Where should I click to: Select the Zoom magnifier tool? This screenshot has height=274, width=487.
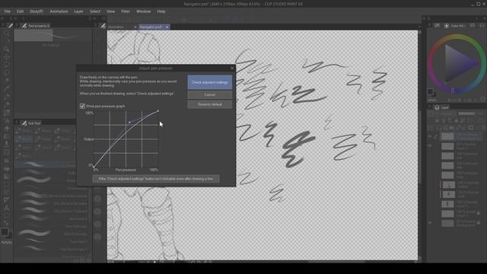(7, 33)
